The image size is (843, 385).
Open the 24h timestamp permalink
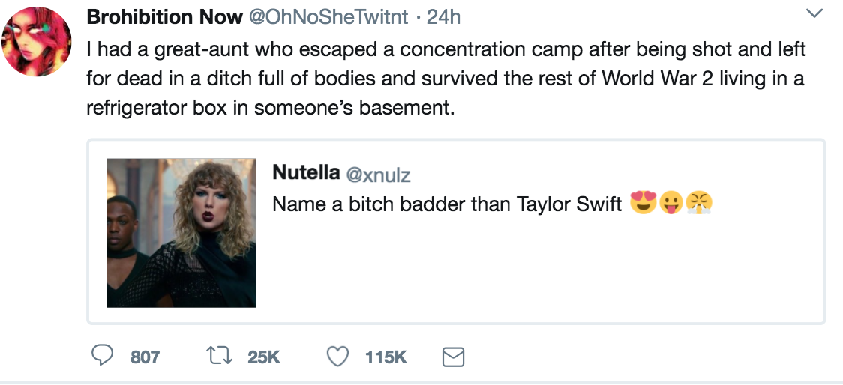443,16
